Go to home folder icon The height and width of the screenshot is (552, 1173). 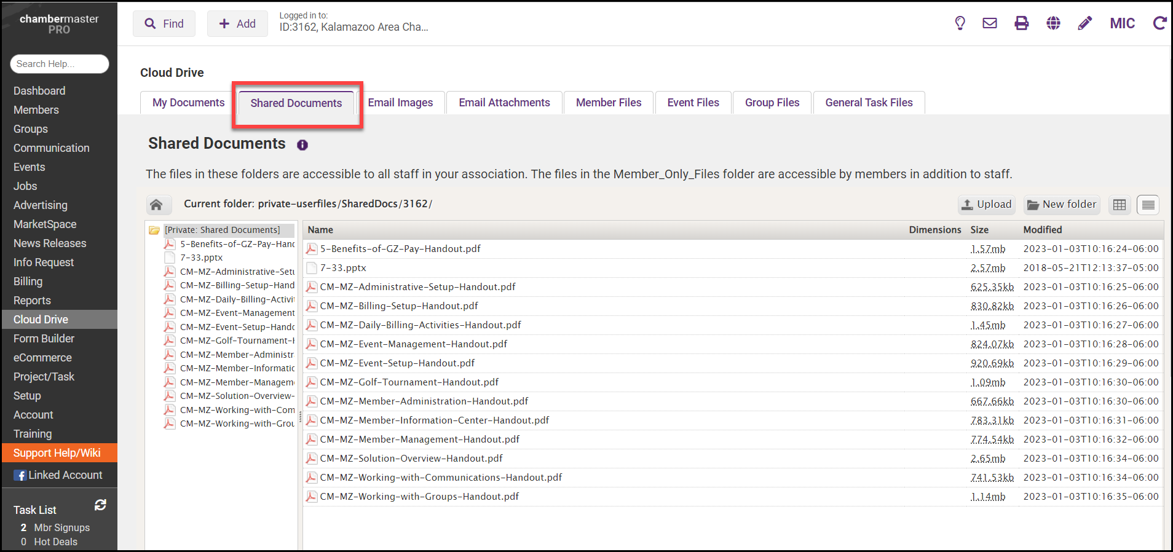tap(156, 205)
